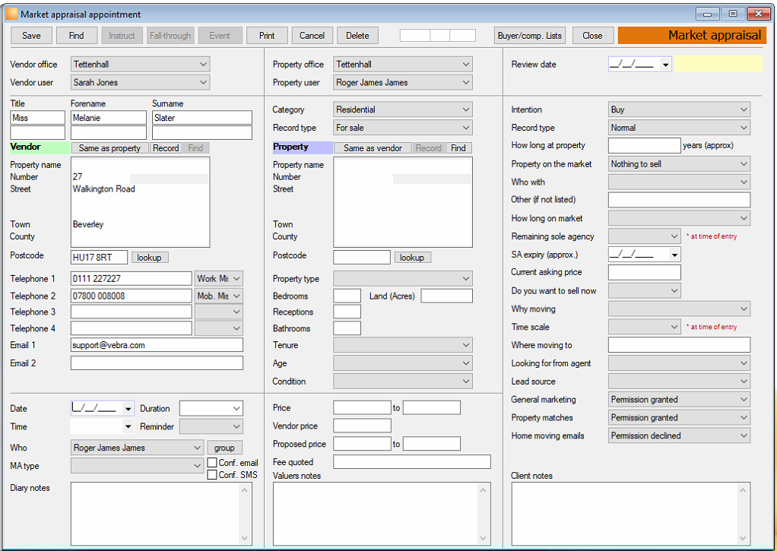This screenshot has width=777, height=551.
Task: Click the property postcode lookup button
Action: click(412, 258)
